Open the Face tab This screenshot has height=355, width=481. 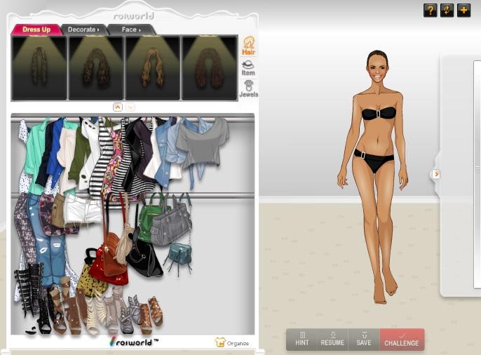[131, 29]
